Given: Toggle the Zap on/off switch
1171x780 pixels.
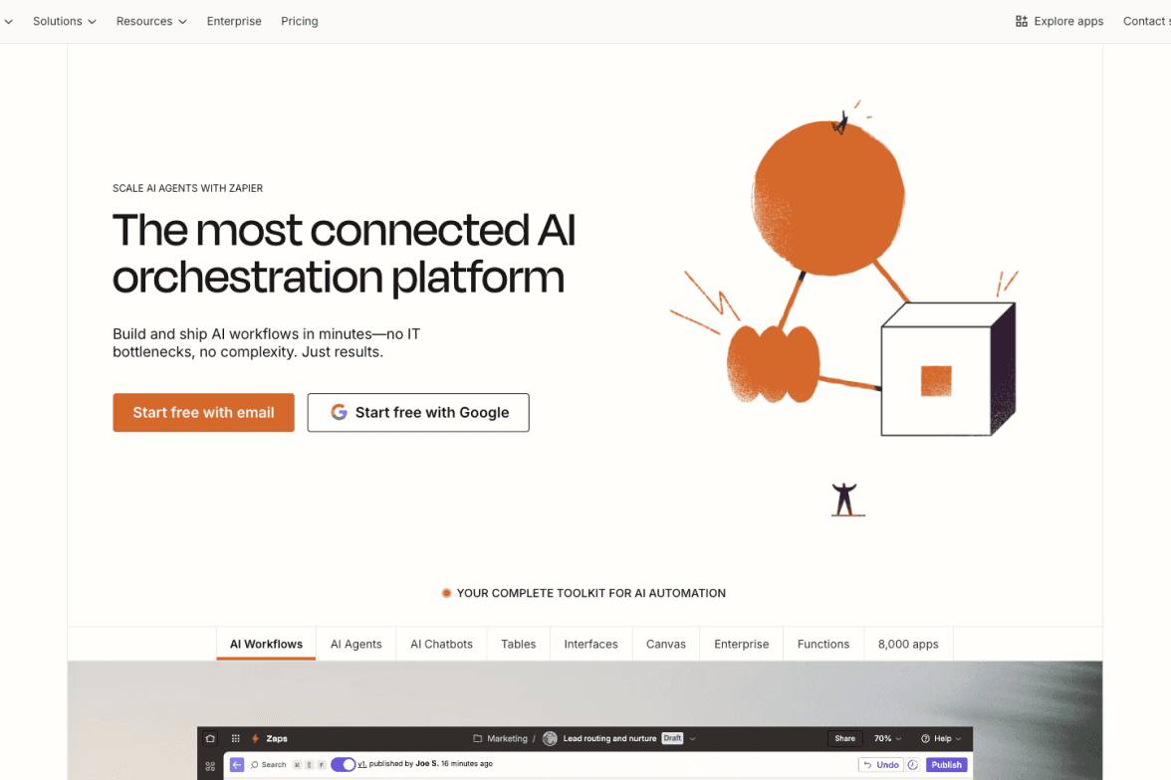Looking at the screenshot, I should (x=343, y=764).
